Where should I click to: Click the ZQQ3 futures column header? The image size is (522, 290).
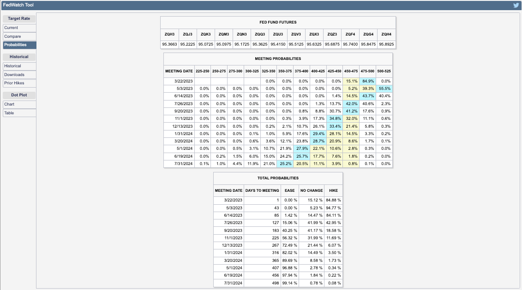click(x=260, y=34)
